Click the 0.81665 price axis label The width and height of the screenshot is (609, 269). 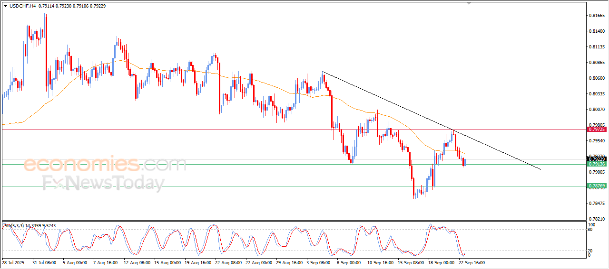tap(597, 16)
